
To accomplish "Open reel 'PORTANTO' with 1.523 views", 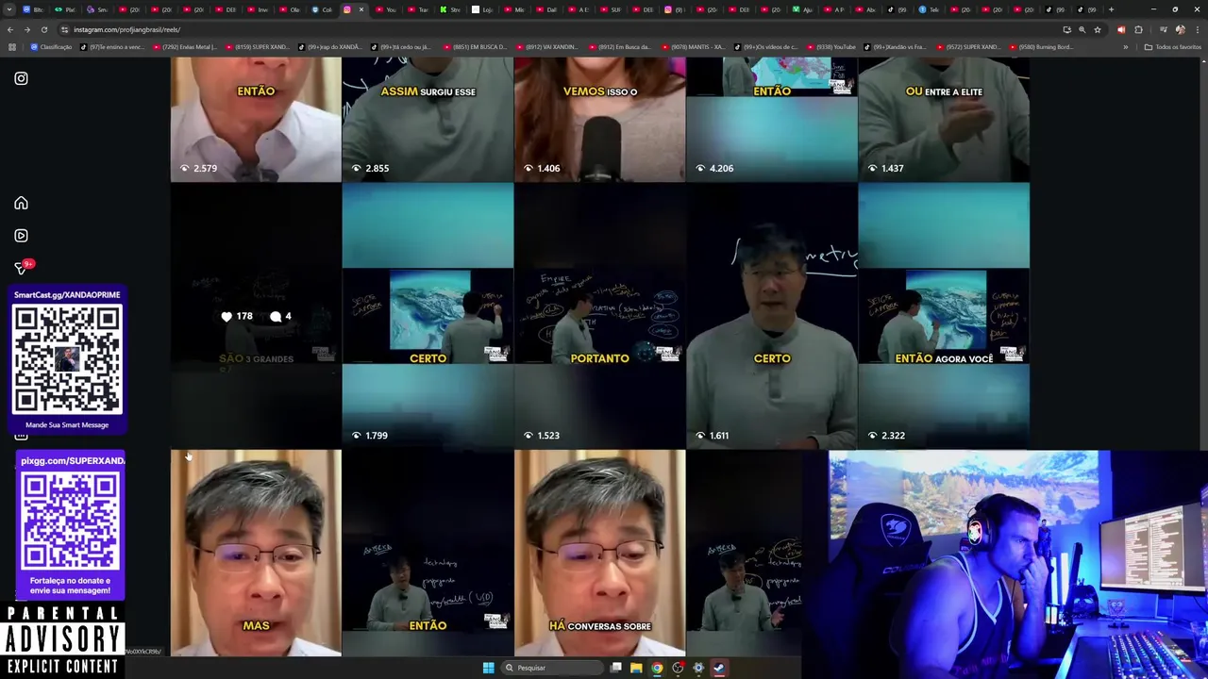I will [x=600, y=316].
